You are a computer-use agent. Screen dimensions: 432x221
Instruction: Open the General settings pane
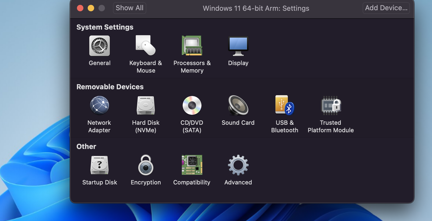(x=100, y=46)
